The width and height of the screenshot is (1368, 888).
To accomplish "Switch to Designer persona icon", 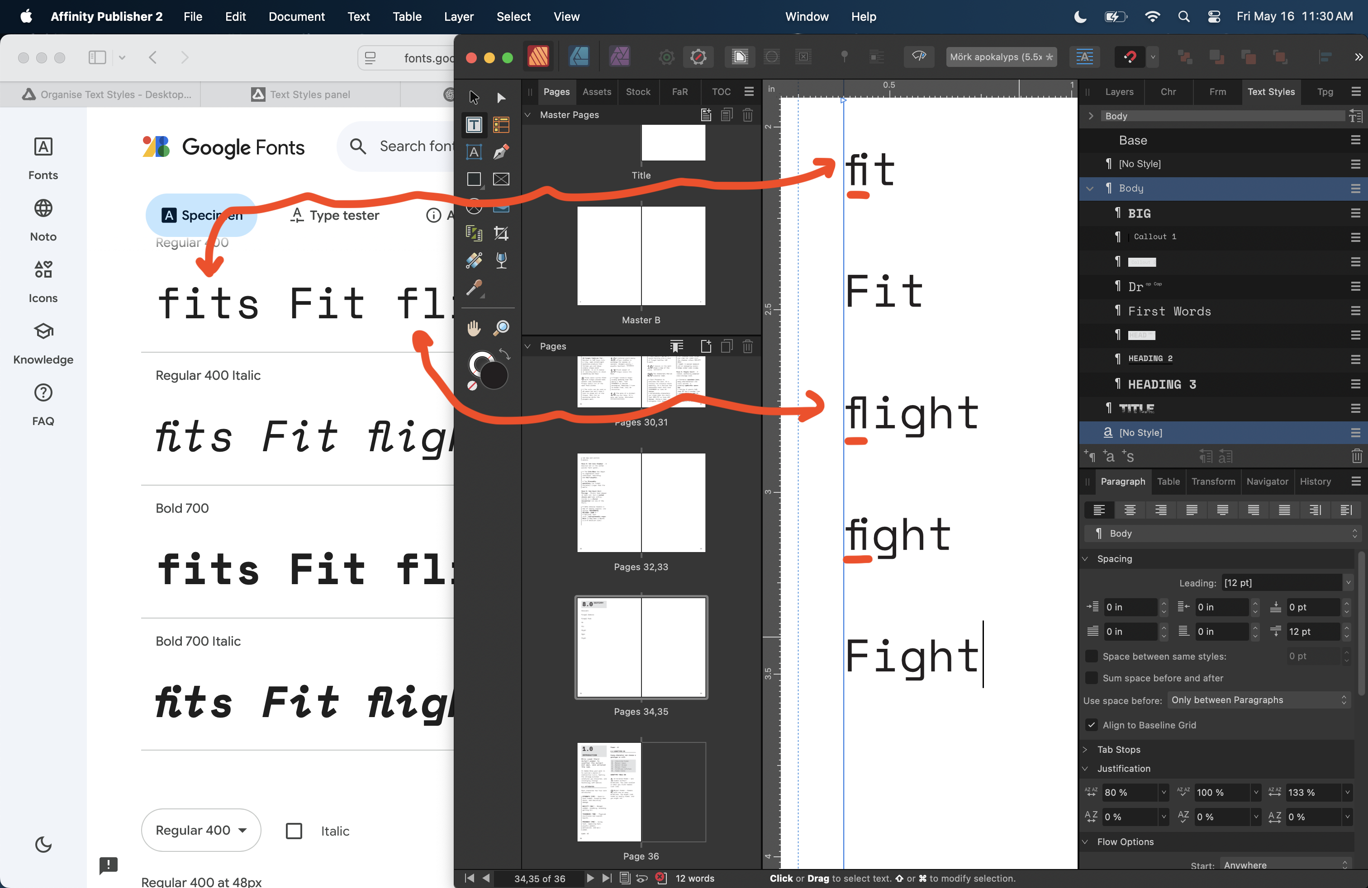I will [579, 57].
